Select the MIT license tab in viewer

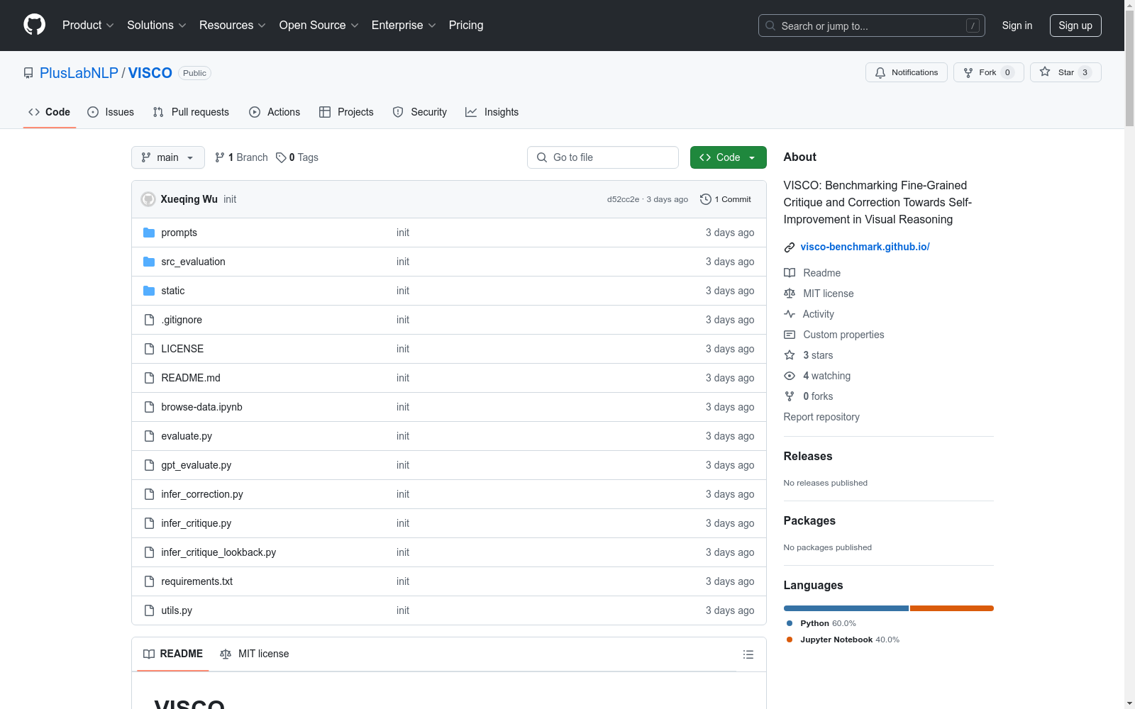(x=255, y=654)
